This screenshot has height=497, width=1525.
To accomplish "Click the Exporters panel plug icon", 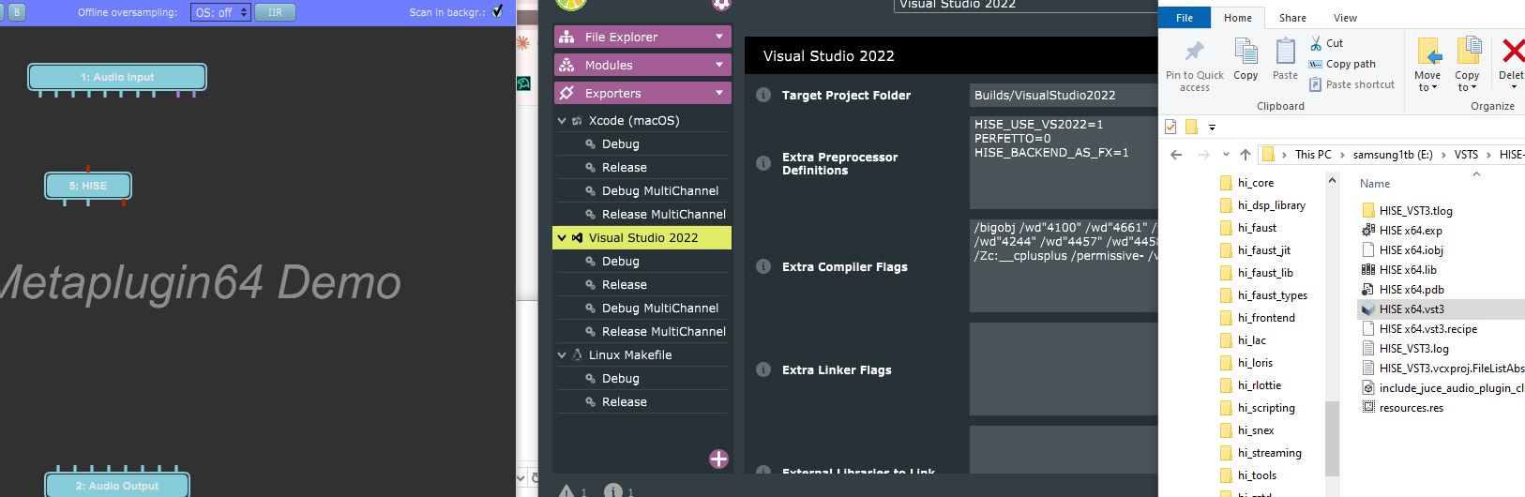I will coord(566,93).
